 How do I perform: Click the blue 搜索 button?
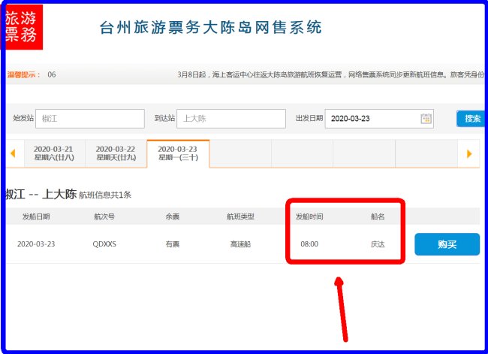(471, 119)
